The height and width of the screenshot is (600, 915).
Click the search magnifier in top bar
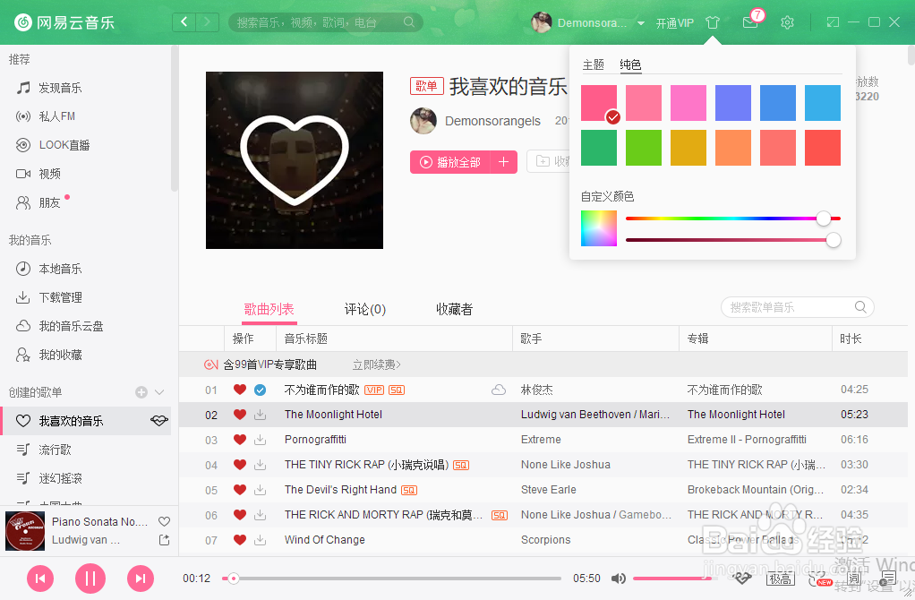(409, 22)
